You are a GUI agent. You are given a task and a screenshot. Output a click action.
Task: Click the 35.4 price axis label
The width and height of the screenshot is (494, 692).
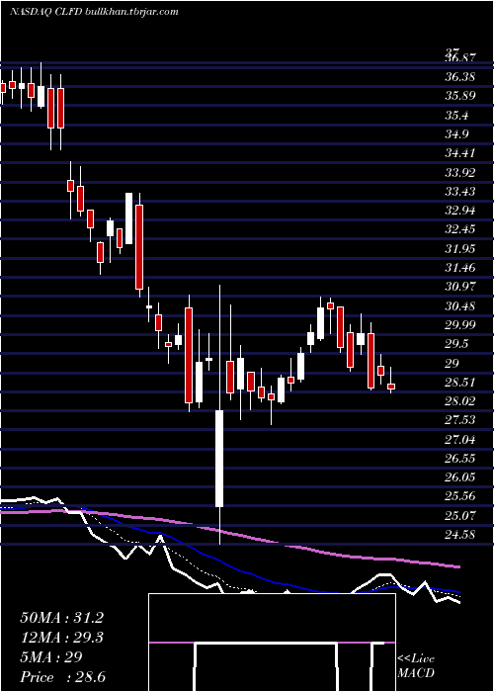pos(456,116)
